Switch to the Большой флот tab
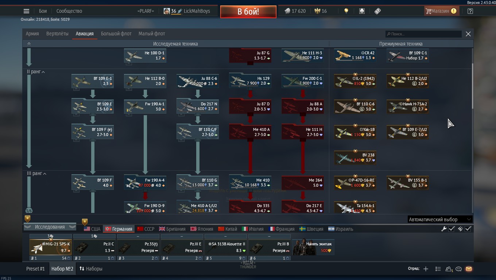Screen dimensions: 496x280 pyautogui.click(x=116, y=34)
